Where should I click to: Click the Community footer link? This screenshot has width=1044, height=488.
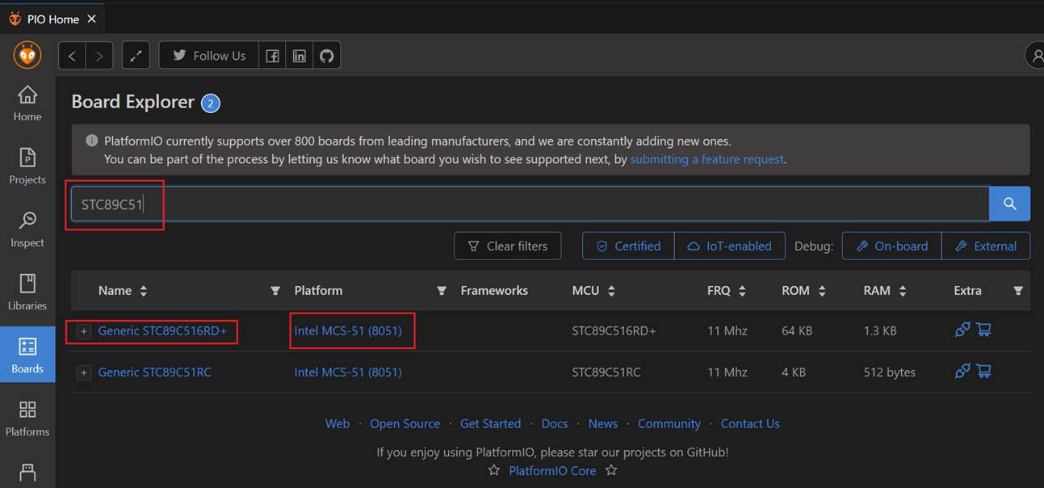click(x=669, y=423)
